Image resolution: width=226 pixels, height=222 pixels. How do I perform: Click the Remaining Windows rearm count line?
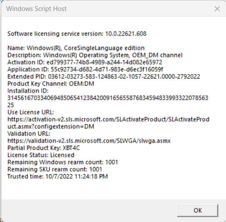coord(63,162)
